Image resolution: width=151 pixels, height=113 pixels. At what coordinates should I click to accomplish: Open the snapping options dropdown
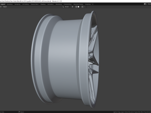pos(79,7)
